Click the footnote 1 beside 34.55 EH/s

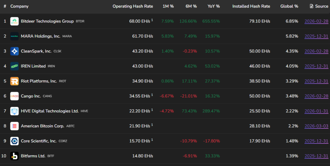click(152, 95)
